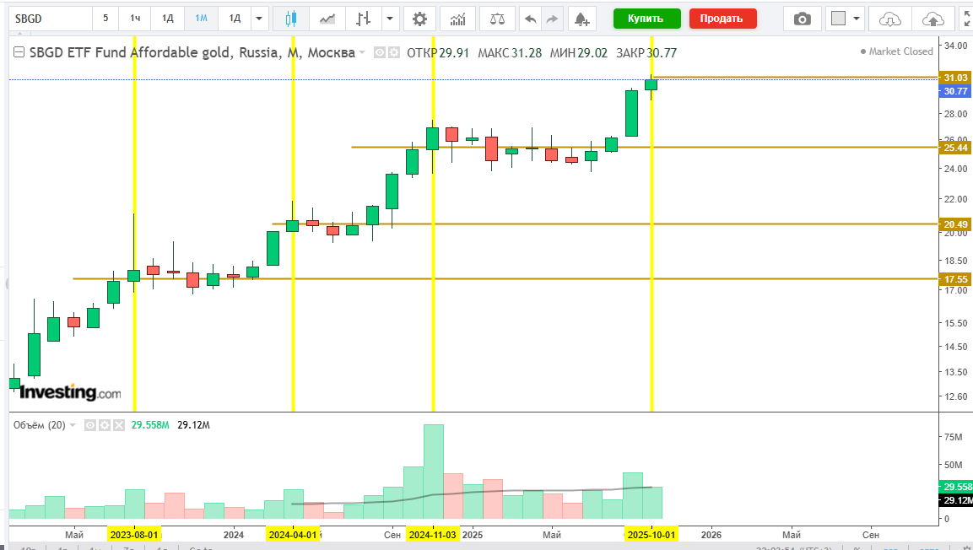
Task: Click the 29.12M volume average value
Action: point(193,425)
